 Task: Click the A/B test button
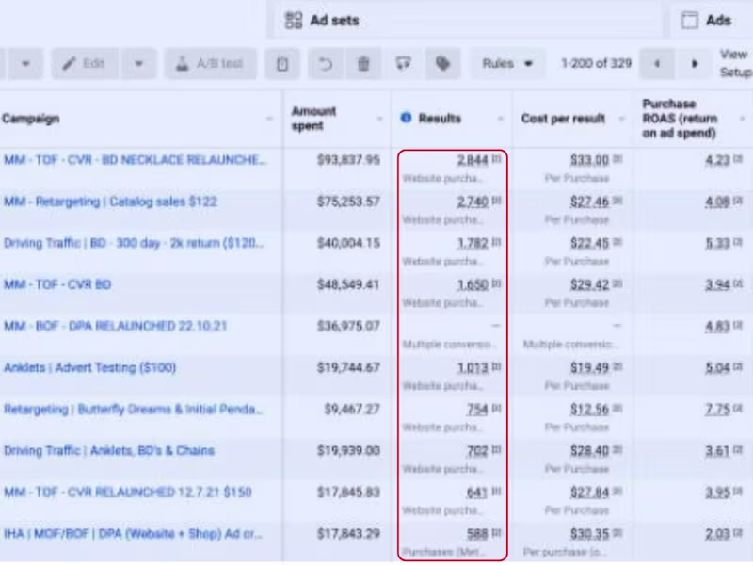point(210,63)
